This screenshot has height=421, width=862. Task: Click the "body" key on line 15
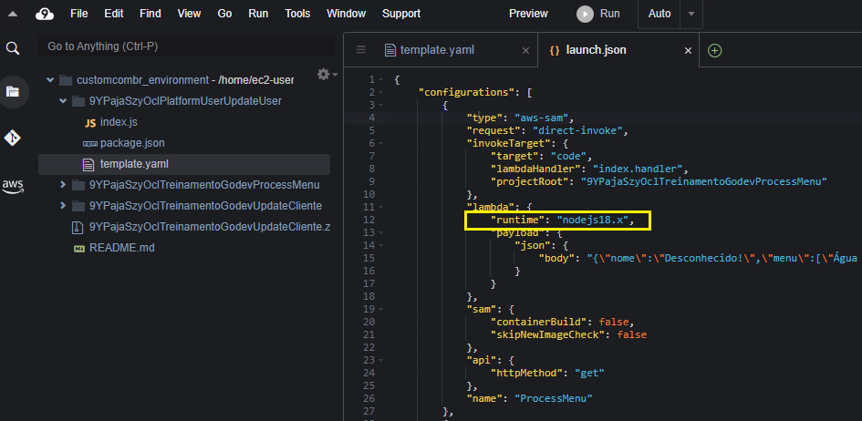(x=557, y=258)
